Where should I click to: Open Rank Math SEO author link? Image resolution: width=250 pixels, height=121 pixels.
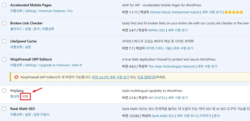click(163, 116)
